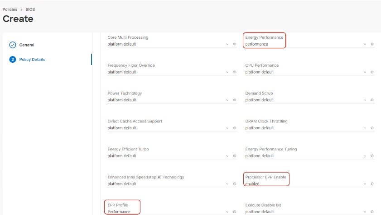Click info icon beside Demand Scrub

click(372, 100)
